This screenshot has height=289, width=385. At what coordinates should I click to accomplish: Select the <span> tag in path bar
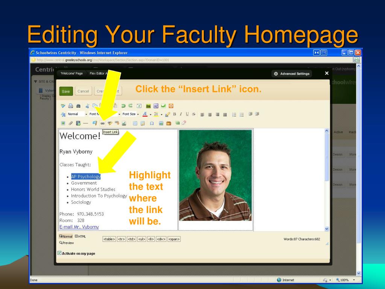(x=174, y=239)
